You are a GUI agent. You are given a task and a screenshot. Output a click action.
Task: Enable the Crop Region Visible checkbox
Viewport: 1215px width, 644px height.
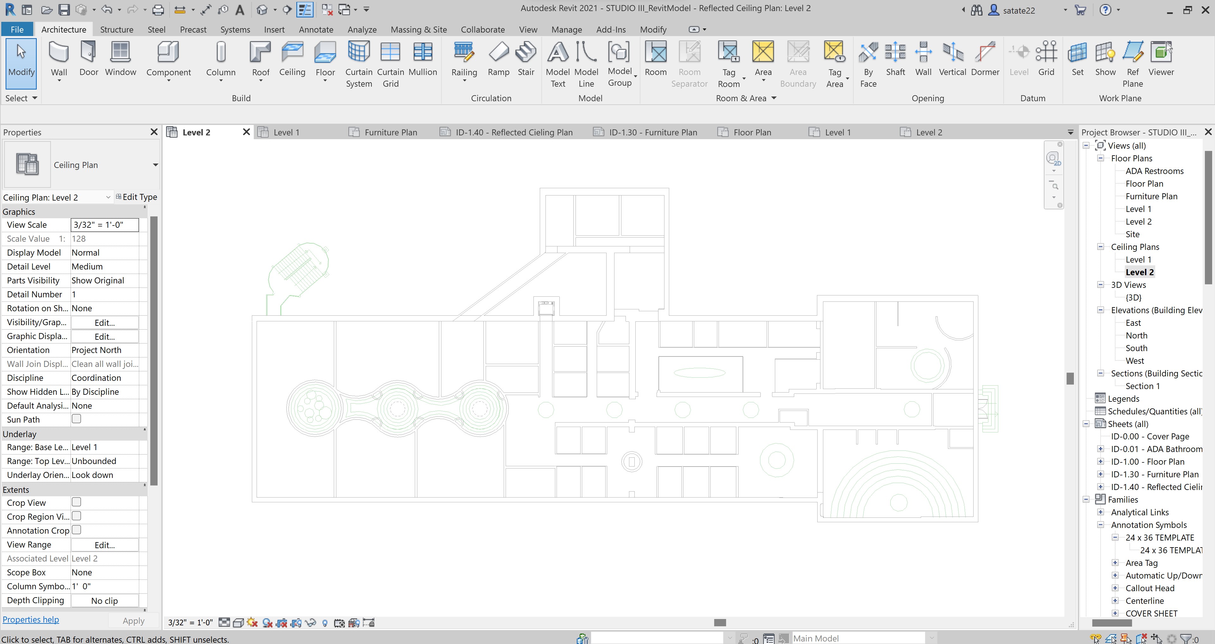pos(76,516)
